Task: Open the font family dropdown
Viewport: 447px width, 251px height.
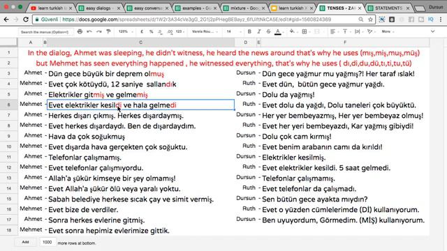Action: pos(205,31)
